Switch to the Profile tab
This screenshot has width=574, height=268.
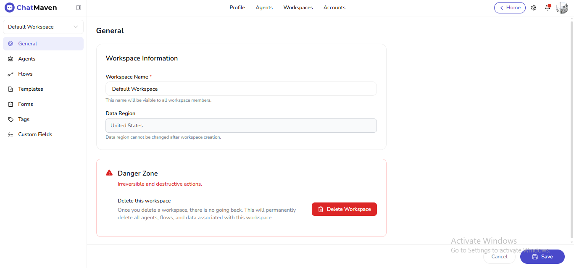pyautogui.click(x=237, y=7)
